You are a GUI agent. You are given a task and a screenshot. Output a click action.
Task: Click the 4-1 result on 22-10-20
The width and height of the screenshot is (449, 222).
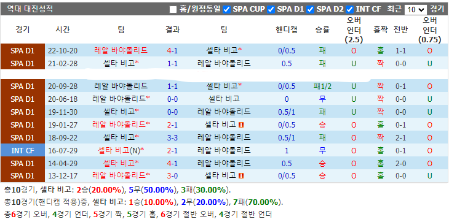172,51
